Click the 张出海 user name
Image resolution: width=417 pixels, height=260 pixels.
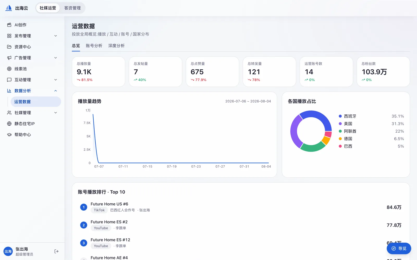pyautogui.click(x=22, y=249)
